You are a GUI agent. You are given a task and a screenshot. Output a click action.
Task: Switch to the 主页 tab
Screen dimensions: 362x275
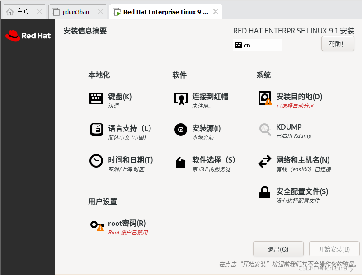(24, 12)
